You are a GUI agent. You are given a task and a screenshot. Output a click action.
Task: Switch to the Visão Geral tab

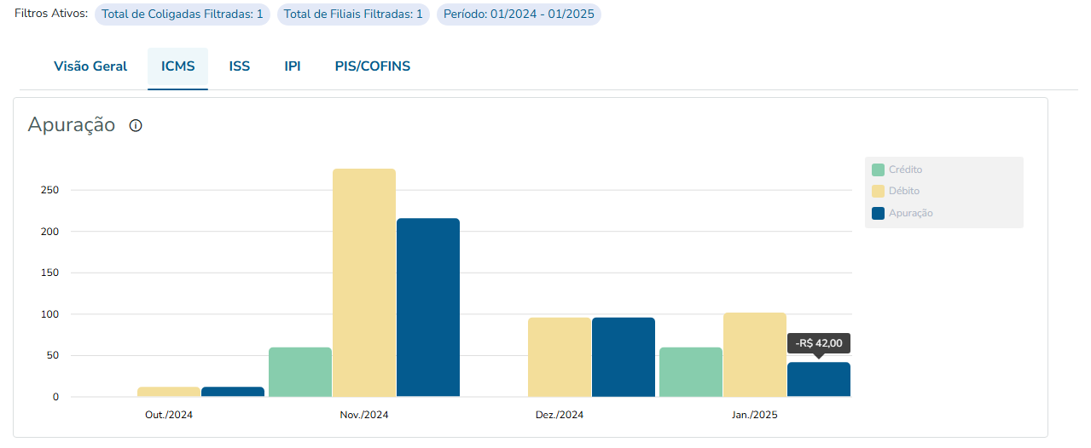pyautogui.click(x=90, y=66)
